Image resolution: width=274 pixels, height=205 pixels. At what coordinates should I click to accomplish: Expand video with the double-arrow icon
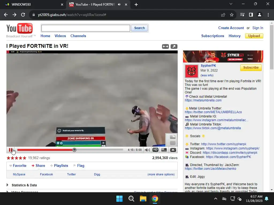pyautogui.click(x=165, y=46)
